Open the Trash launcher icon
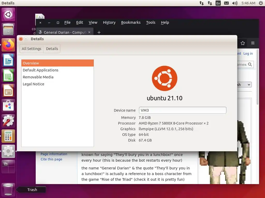265x198 pixels. (x=8, y=189)
